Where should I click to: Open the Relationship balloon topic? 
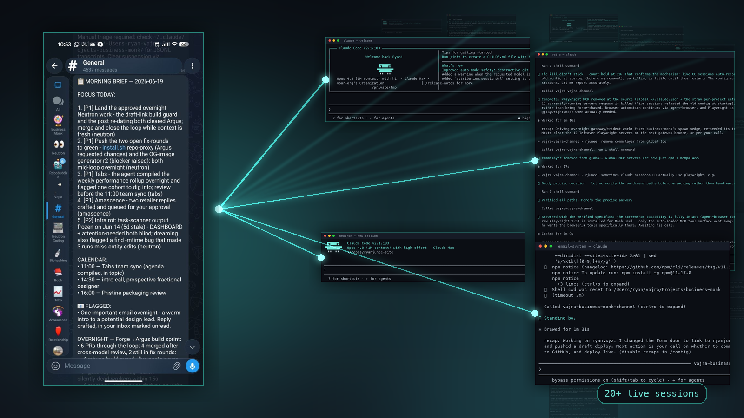tap(58, 333)
